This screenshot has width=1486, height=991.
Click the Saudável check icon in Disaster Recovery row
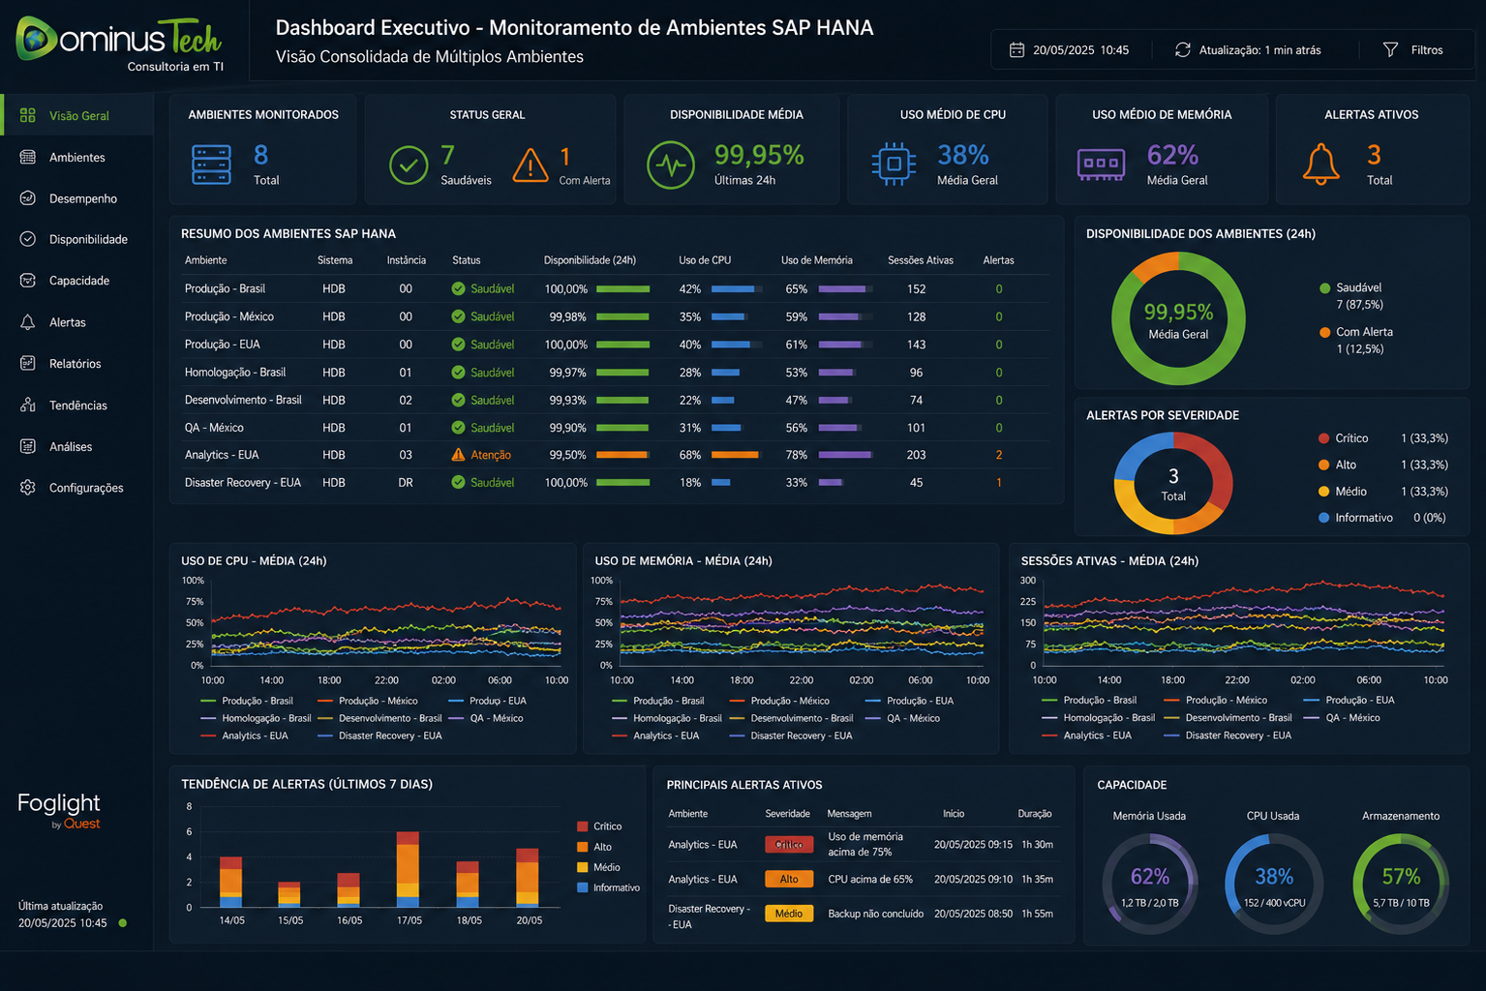point(459,482)
